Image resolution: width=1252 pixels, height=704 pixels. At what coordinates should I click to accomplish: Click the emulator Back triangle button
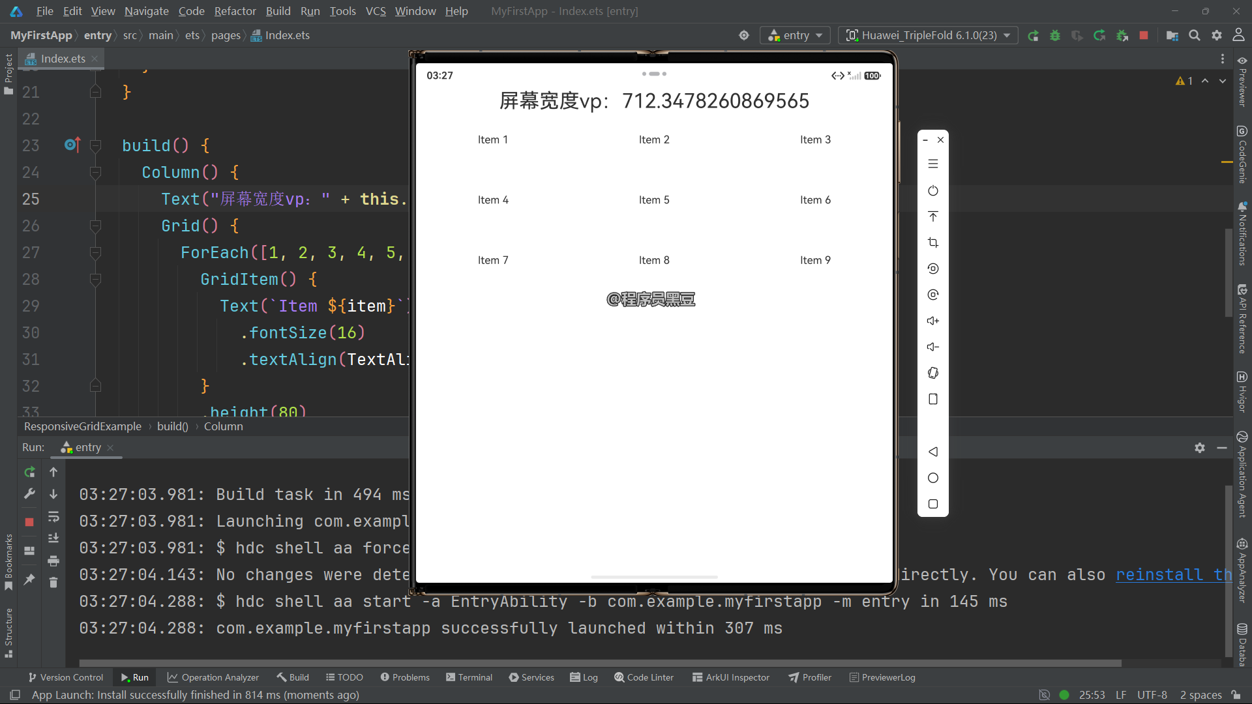[933, 452]
